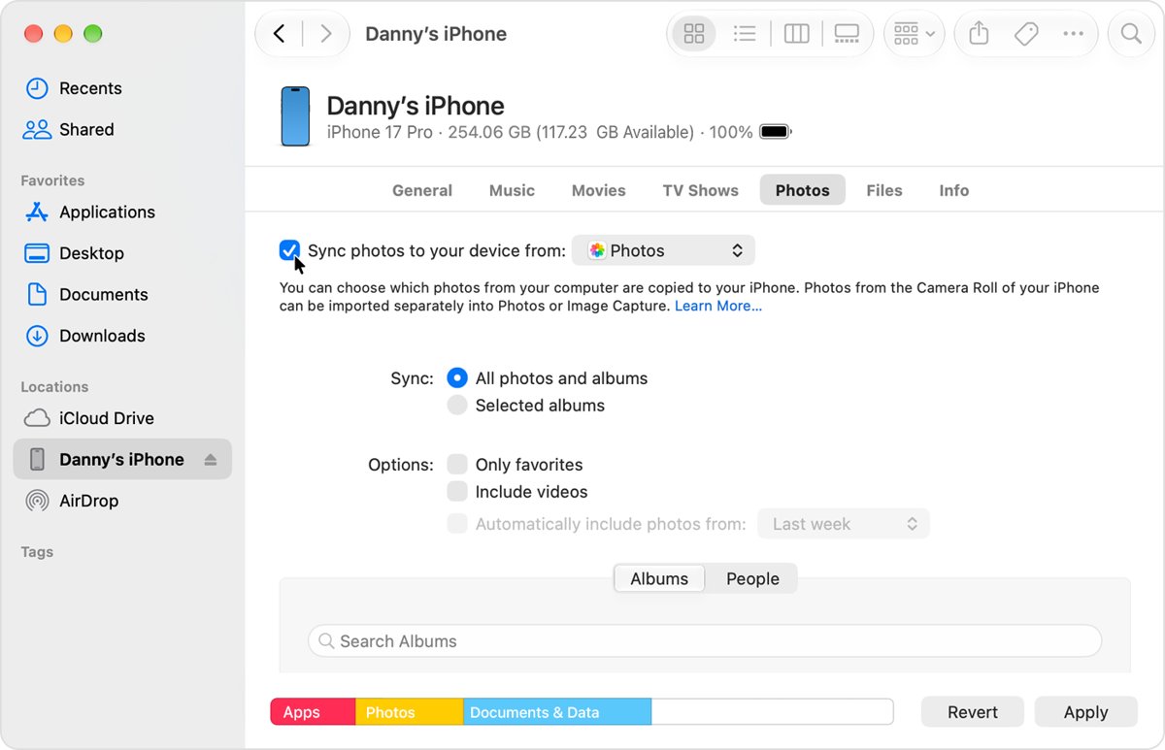Switch to the People segment
1165x750 pixels.
pyautogui.click(x=752, y=578)
